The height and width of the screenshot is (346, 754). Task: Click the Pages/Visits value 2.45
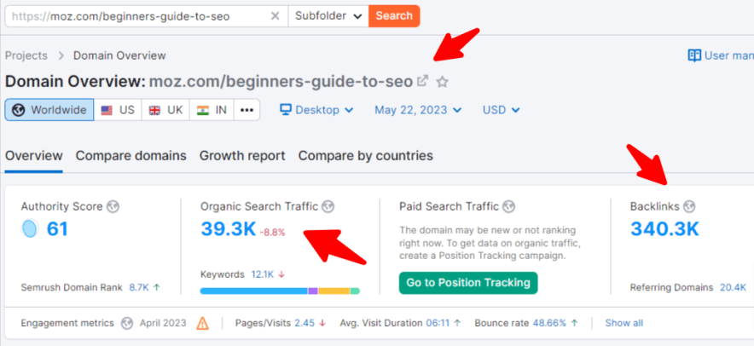point(304,323)
